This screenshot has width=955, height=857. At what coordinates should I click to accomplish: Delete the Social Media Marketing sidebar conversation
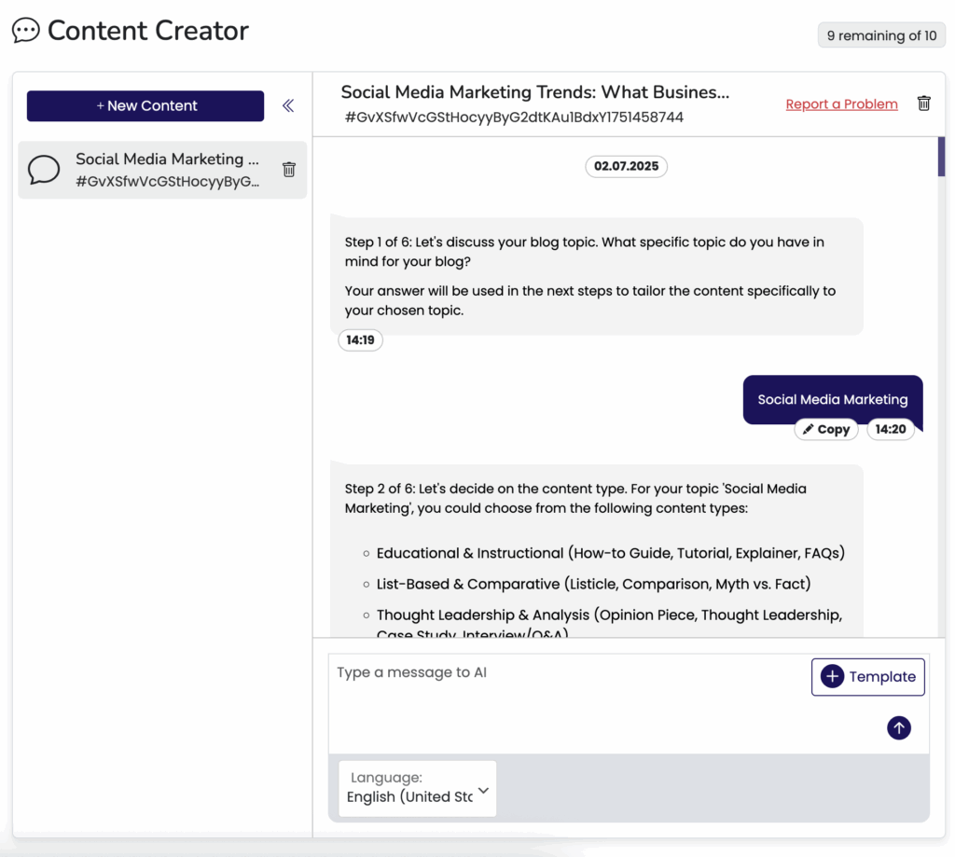pyautogui.click(x=289, y=170)
